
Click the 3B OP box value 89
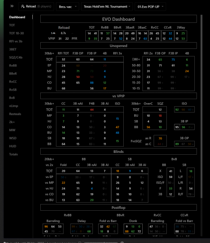click(177, 144)
